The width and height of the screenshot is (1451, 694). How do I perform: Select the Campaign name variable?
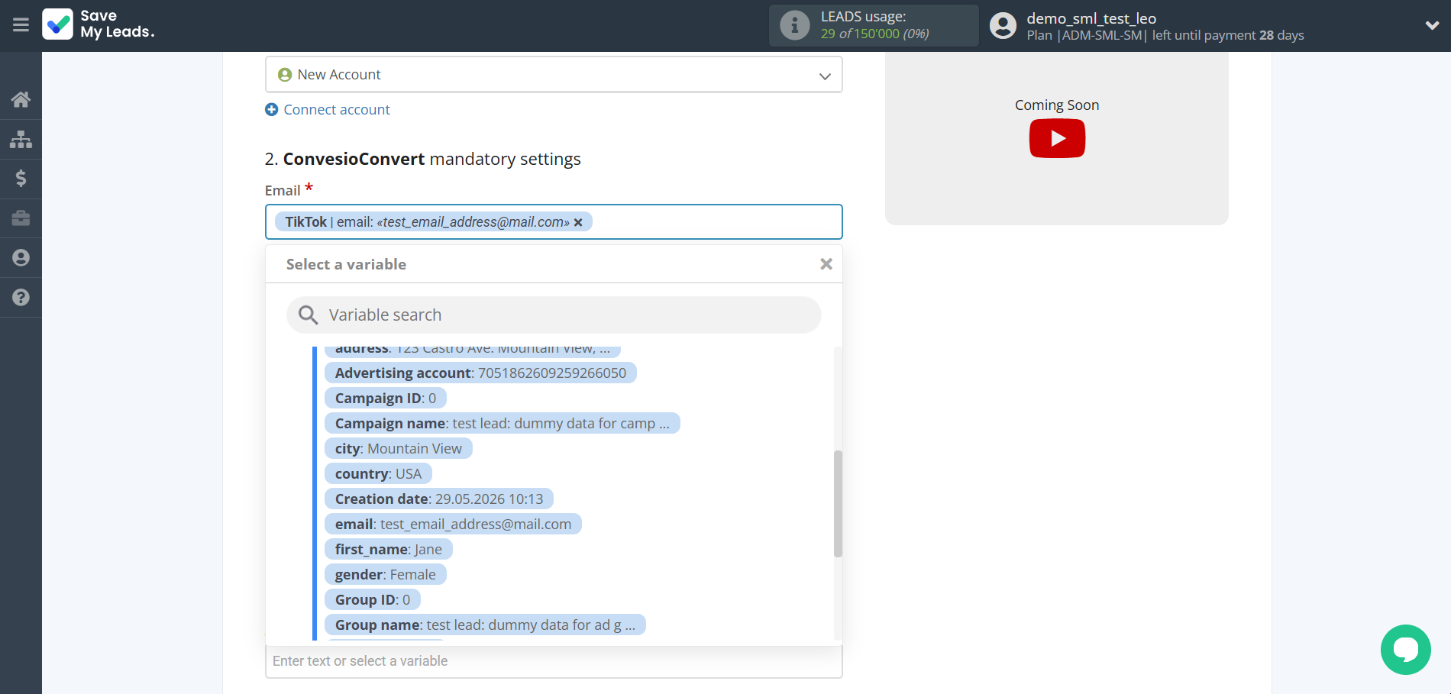tap(502, 424)
